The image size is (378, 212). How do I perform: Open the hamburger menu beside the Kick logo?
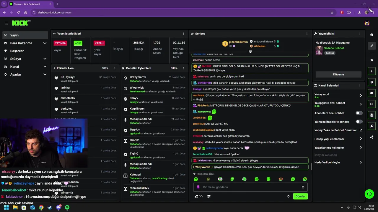[6, 23]
